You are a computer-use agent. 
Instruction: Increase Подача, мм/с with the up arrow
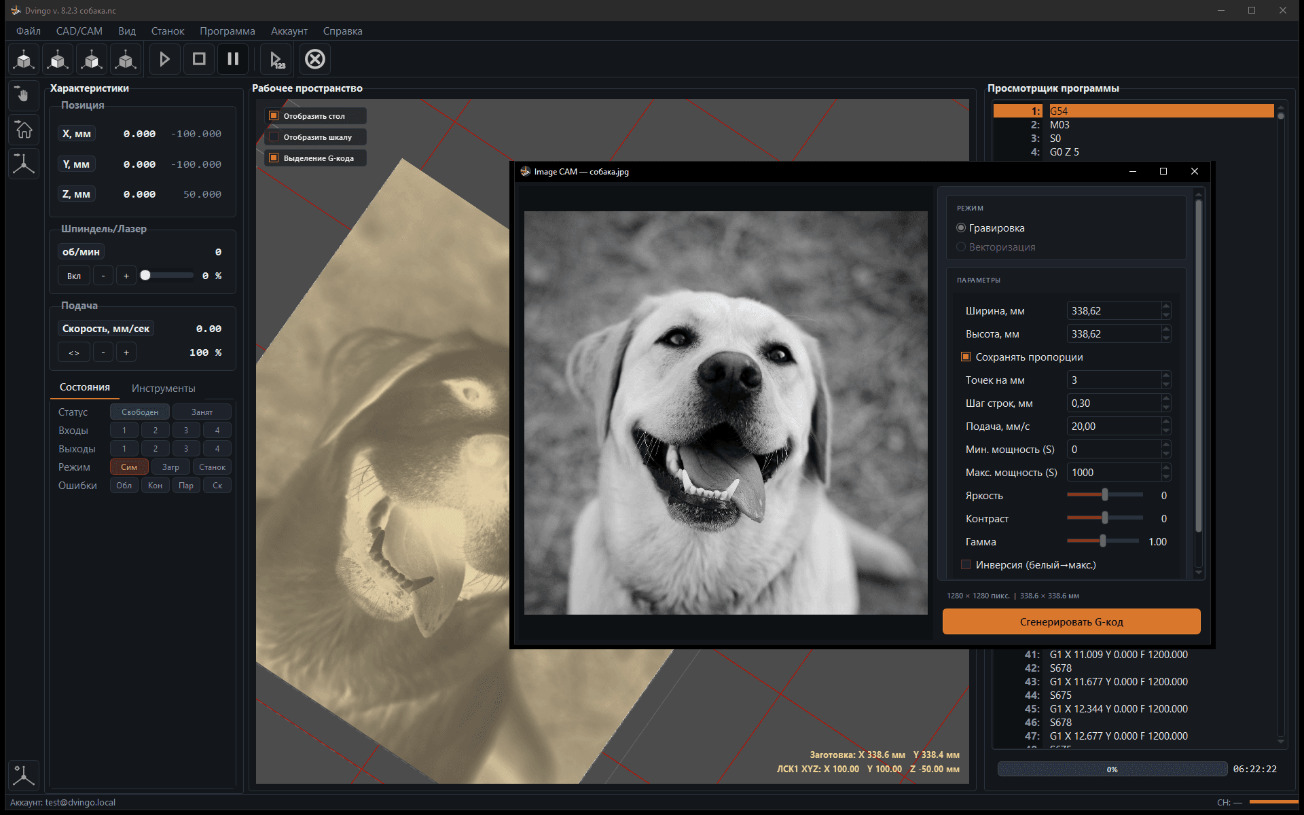[1166, 422]
